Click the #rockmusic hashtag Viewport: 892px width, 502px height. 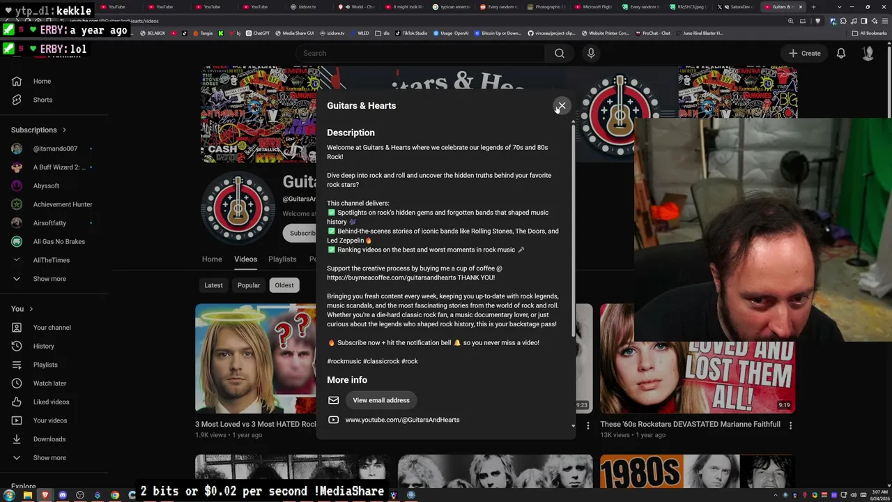click(344, 361)
